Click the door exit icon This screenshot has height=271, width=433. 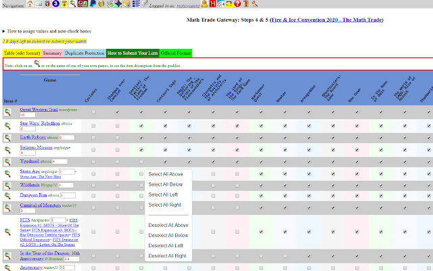point(246,3)
